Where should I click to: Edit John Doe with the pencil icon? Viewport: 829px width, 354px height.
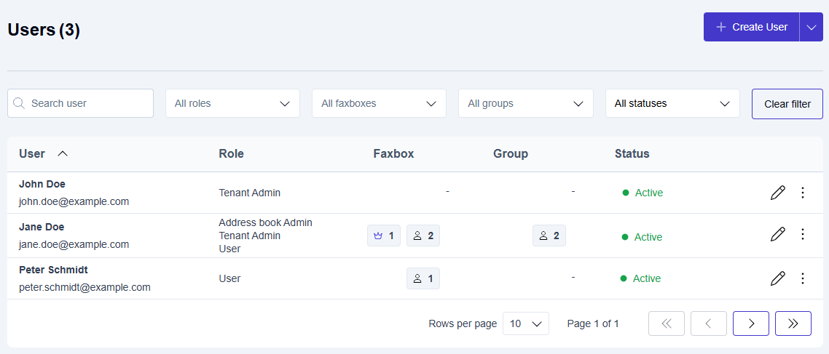778,193
